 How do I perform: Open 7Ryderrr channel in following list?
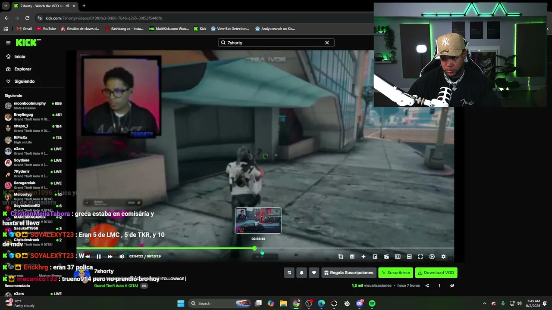(33, 174)
